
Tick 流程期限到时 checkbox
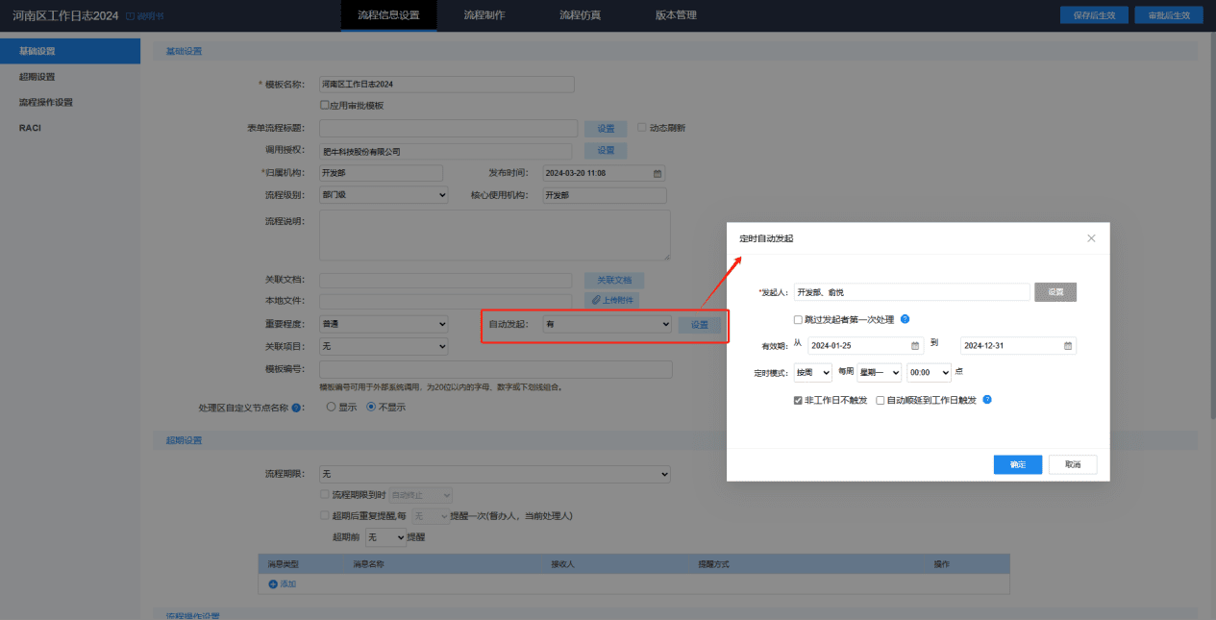click(324, 494)
